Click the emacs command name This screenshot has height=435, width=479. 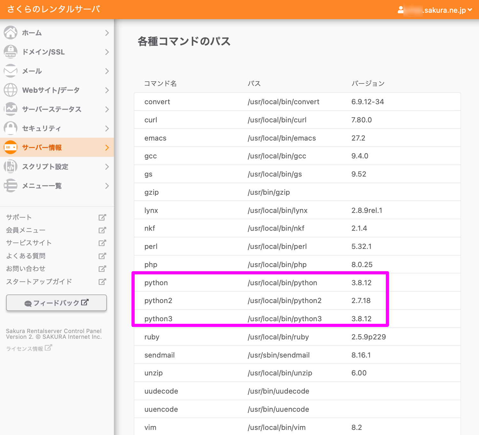coord(155,138)
